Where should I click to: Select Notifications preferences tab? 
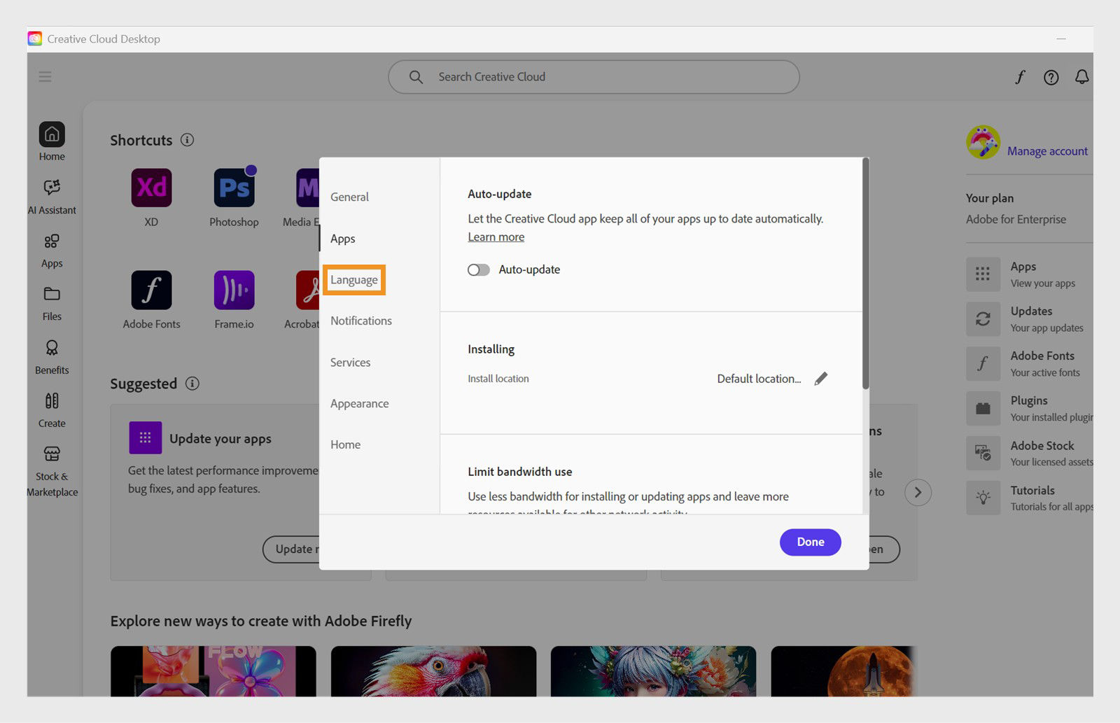[361, 321]
